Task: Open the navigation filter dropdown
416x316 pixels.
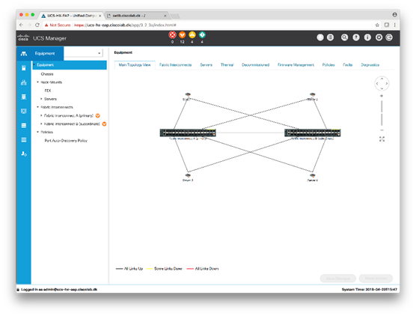Action: (x=83, y=53)
